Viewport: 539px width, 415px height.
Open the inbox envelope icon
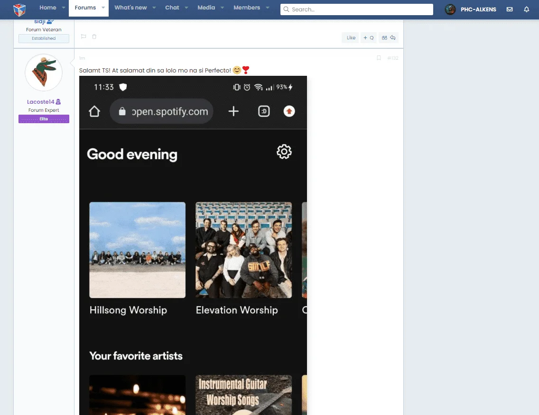coord(510,9)
